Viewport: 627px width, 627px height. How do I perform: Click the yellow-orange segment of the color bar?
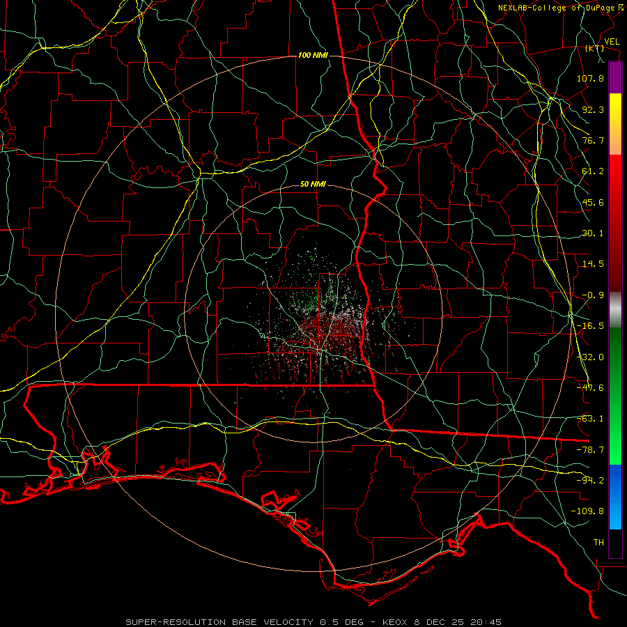[x=615, y=124]
